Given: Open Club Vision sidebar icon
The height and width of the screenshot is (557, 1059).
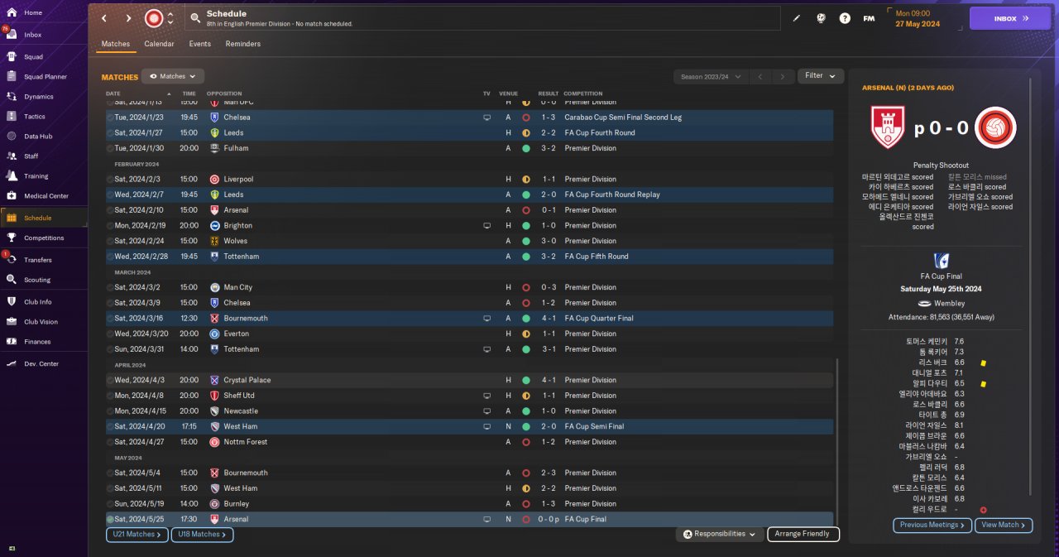Looking at the screenshot, I should point(12,322).
